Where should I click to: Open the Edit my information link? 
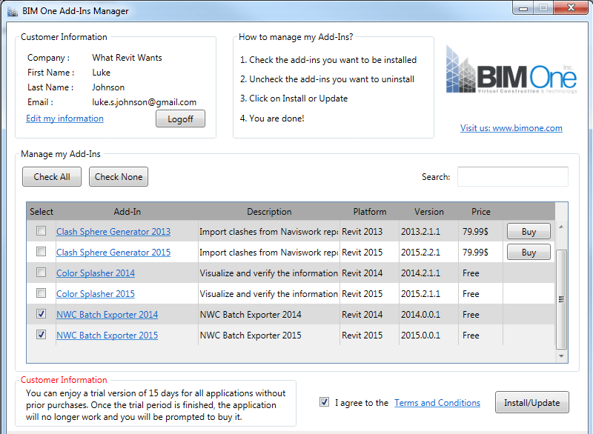(64, 118)
